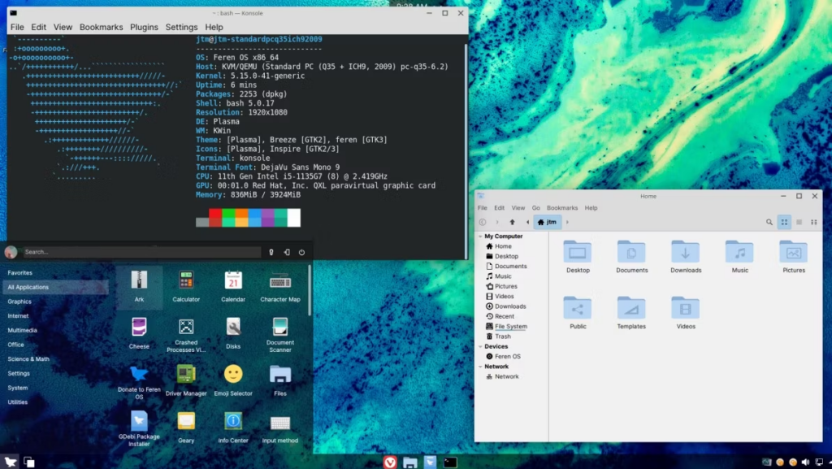Image resolution: width=832 pixels, height=469 pixels.
Task: Open the Settings menu in Konsole
Action: click(x=181, y=27)
